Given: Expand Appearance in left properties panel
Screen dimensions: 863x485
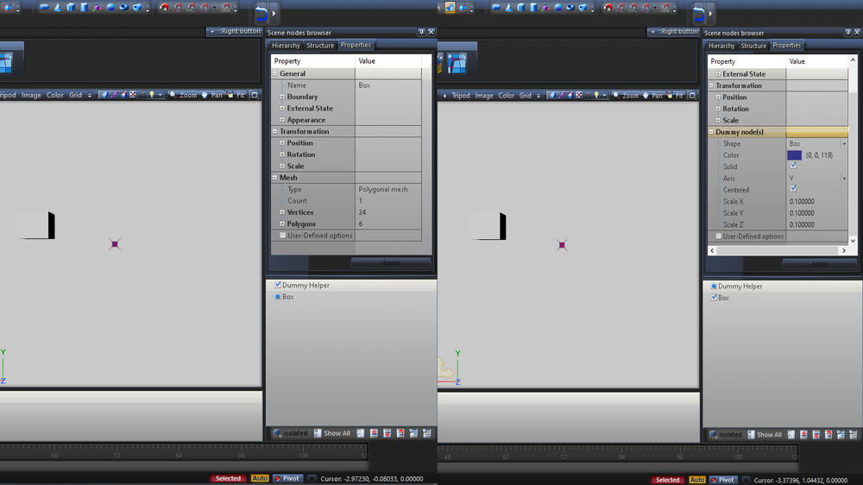Looking at the screenshot, I should pyautogui.click(x=282, y=120).
